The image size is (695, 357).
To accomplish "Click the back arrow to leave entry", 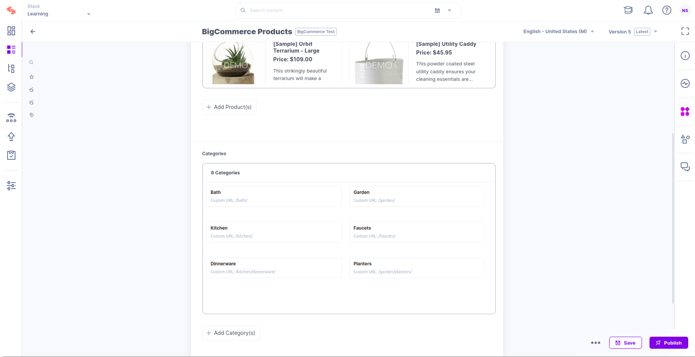I will point(33,32).
